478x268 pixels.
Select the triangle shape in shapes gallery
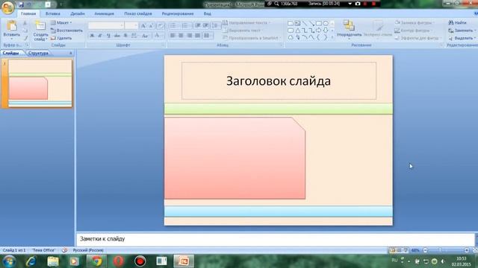[297, 31]
